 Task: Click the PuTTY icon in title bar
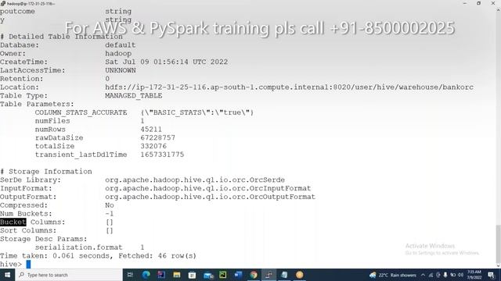tap(3, 3)
